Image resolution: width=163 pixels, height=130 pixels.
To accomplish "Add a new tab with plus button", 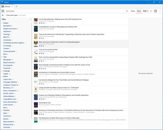I will pyautogui.click(x=16, y=6).
